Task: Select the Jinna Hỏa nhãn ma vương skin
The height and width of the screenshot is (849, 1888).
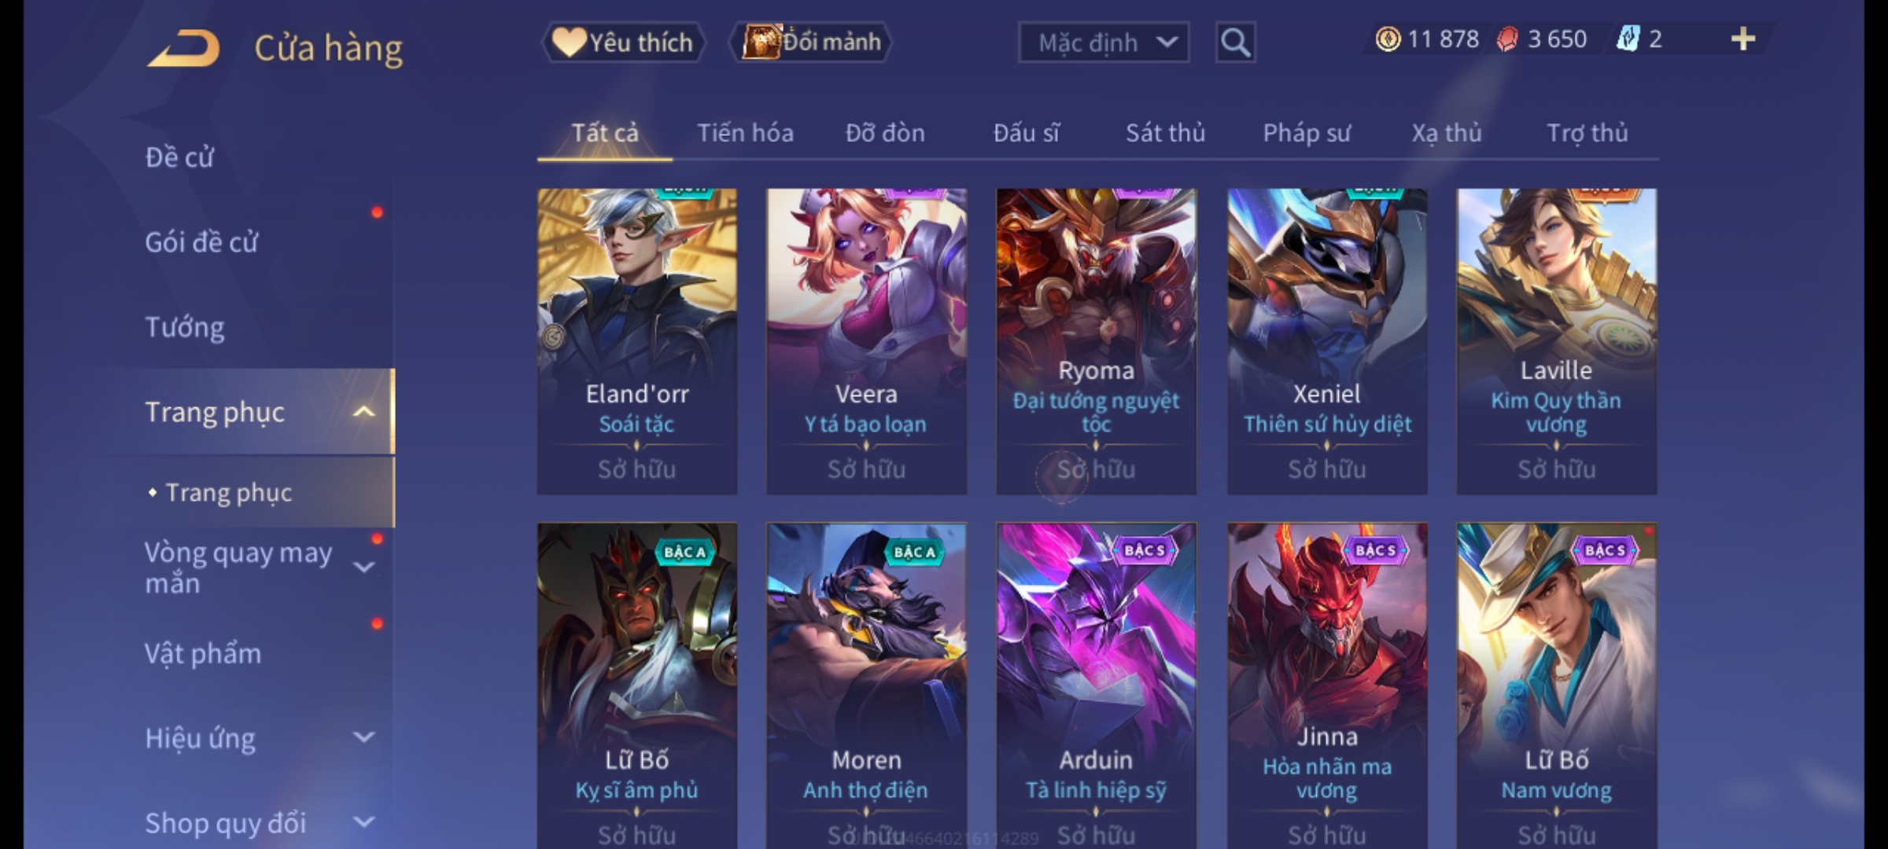Action: pyautogui.click(x=1327, y=685)
